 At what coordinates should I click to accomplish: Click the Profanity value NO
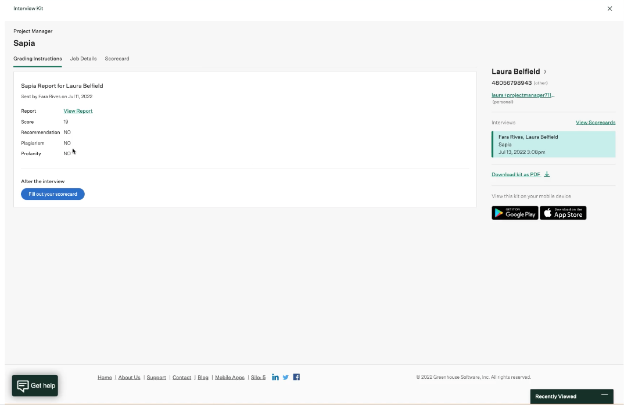[67, 153]
